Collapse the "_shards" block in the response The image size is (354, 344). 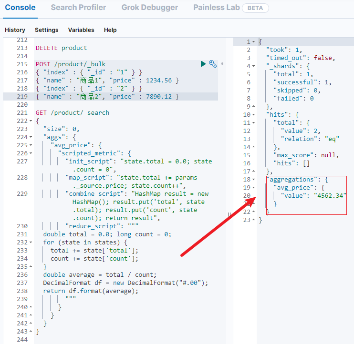click(253, 66)
